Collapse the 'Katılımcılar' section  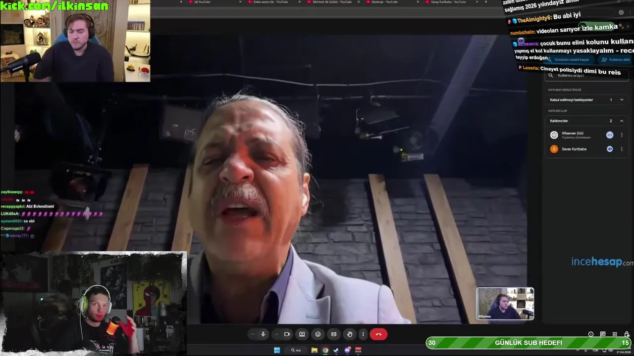[586, 121]
